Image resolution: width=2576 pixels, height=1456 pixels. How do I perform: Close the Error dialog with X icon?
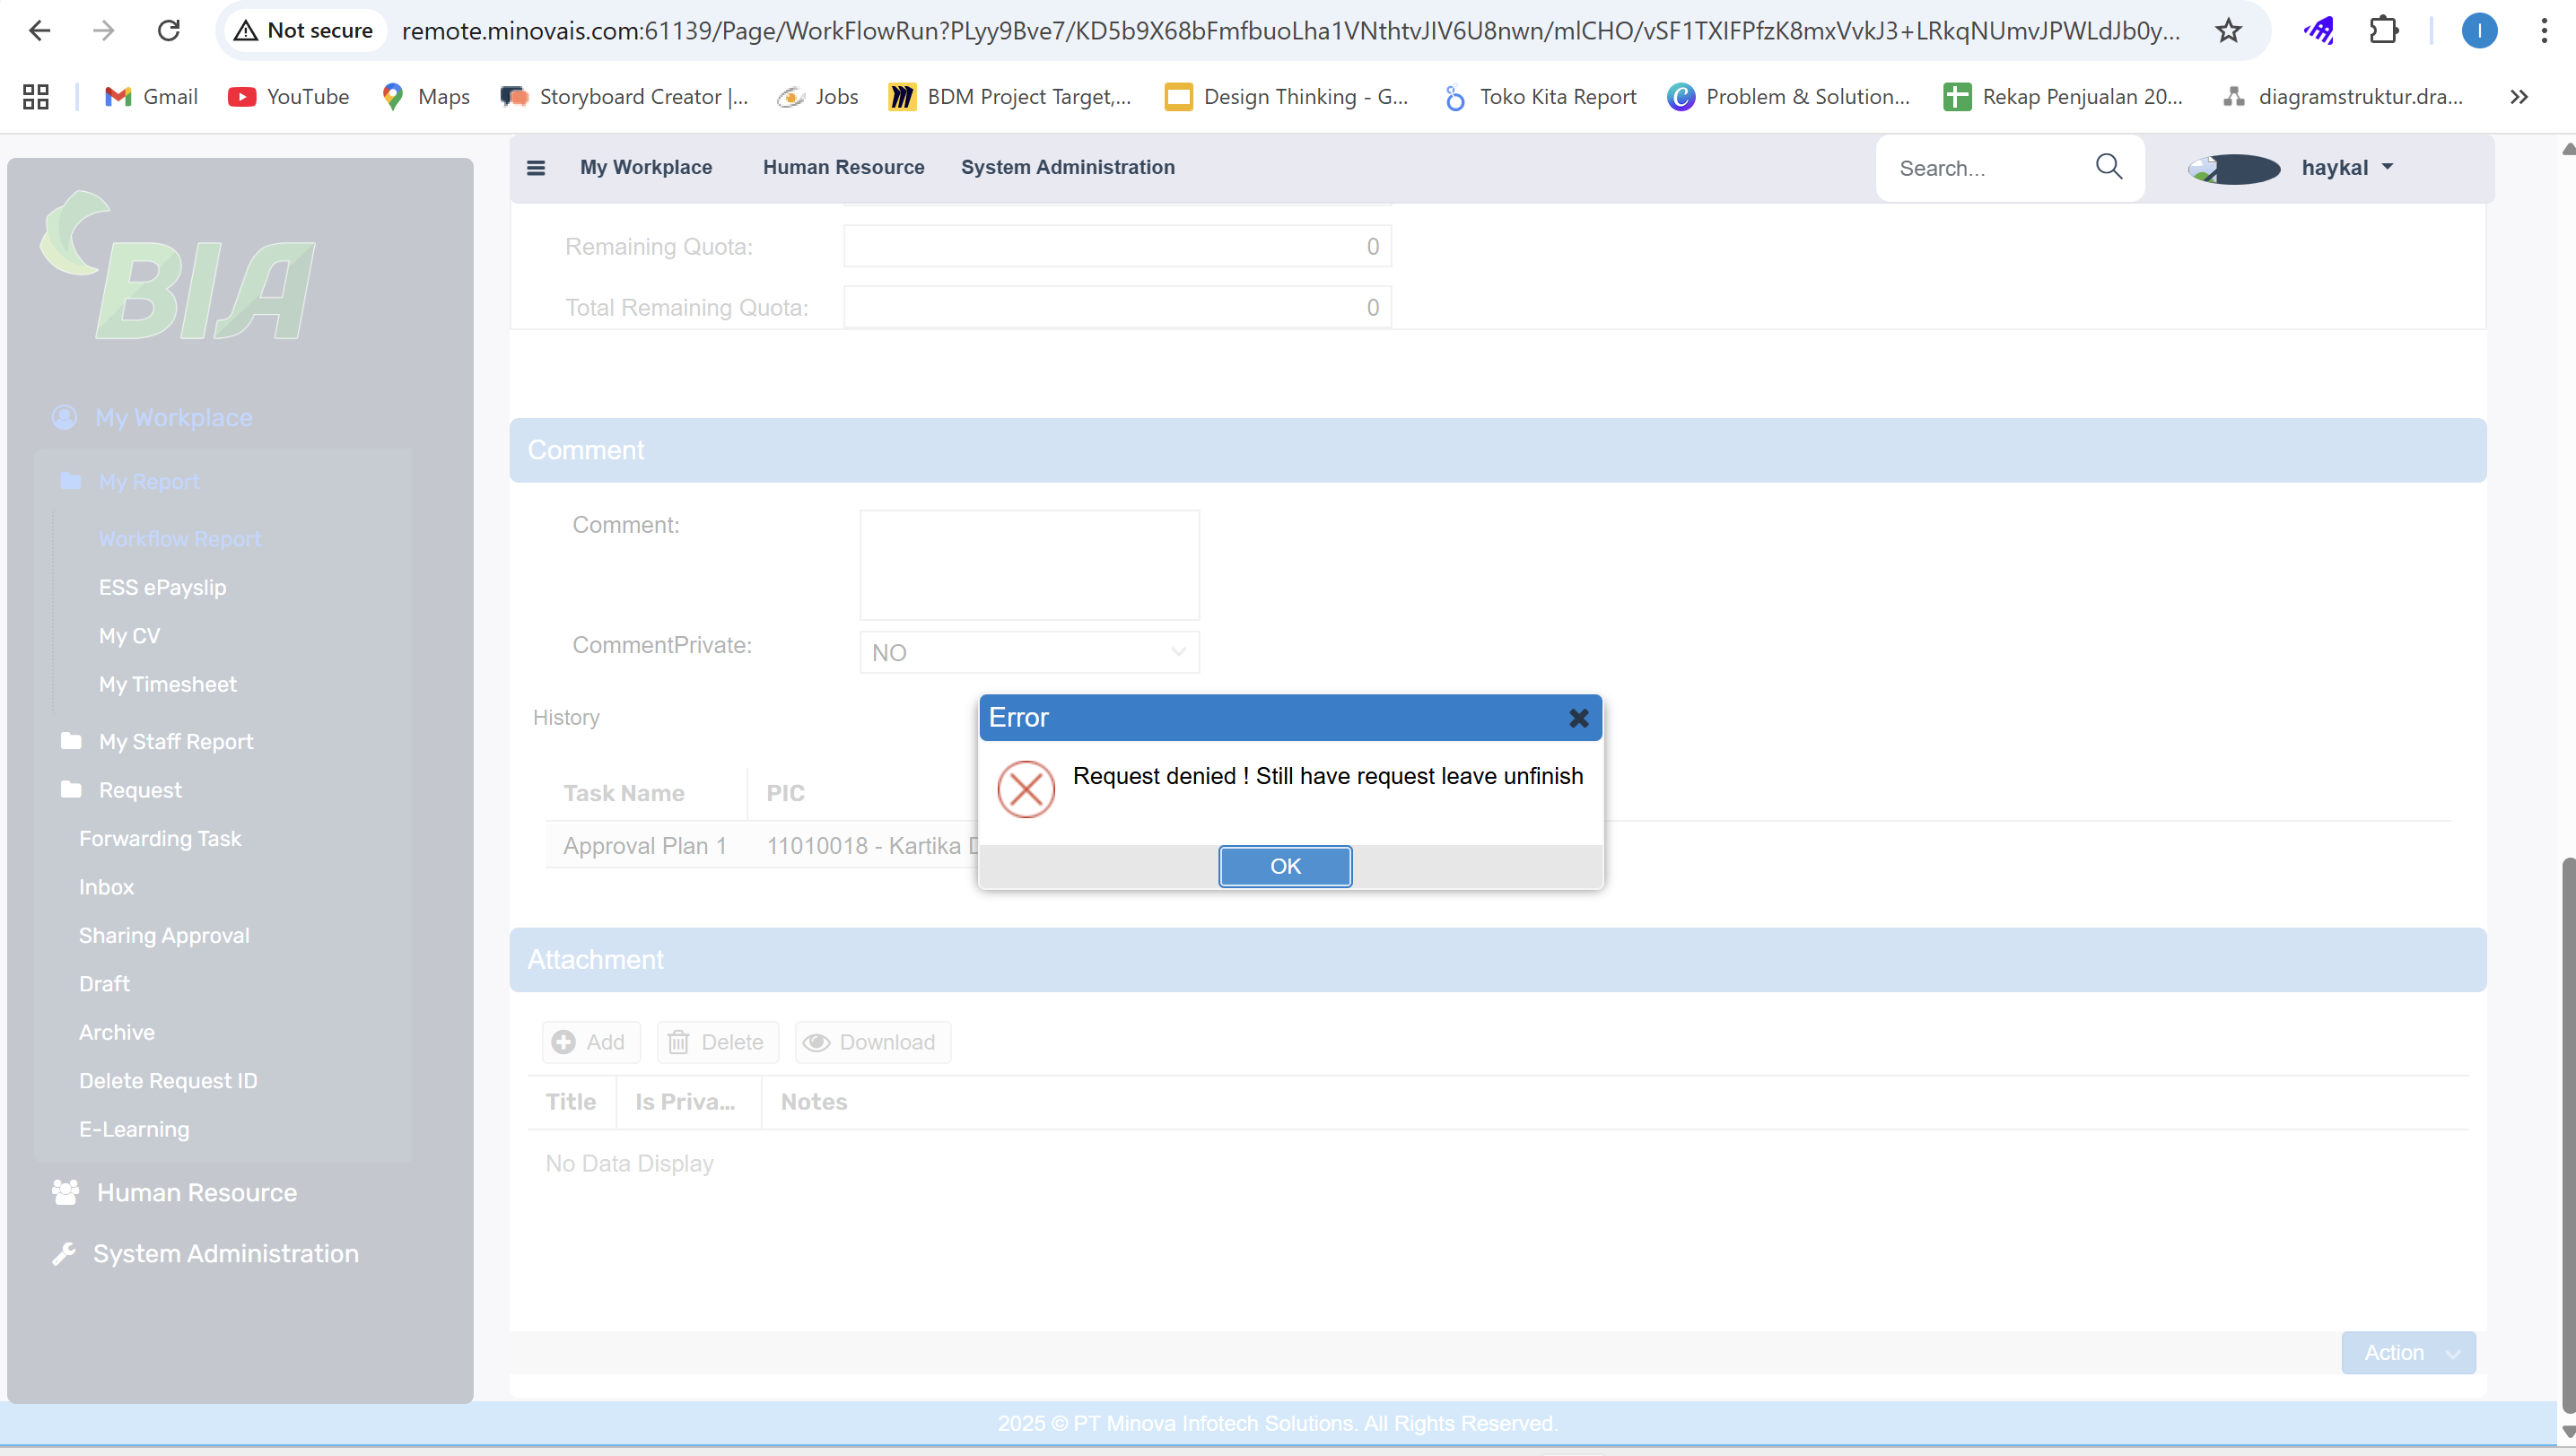tap(1578, 718)
